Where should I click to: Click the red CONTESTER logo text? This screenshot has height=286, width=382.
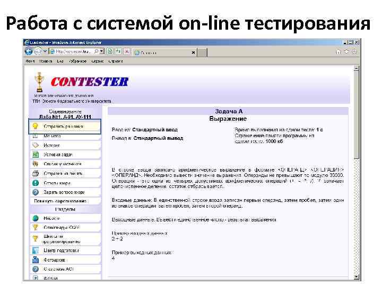[x=90, y=82]
